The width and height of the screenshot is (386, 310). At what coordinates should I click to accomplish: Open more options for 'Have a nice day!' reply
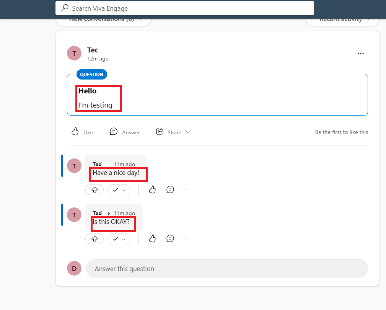click(x=185, y=190)
